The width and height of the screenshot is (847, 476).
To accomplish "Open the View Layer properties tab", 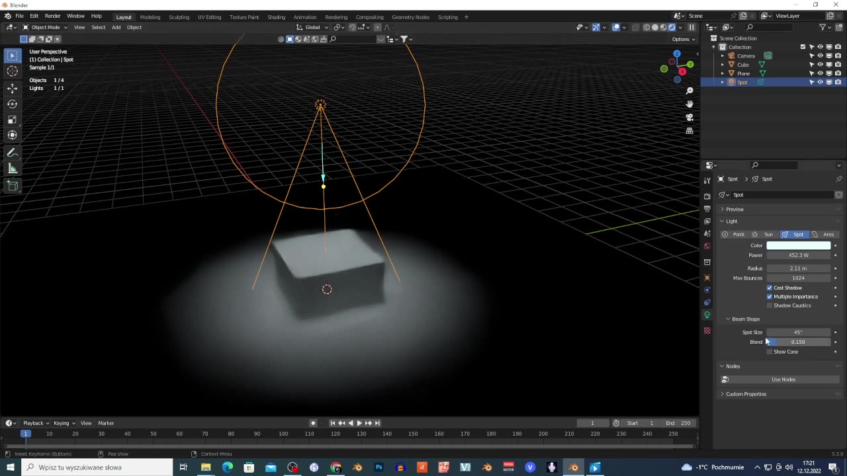I will click(x=707, y=221).
